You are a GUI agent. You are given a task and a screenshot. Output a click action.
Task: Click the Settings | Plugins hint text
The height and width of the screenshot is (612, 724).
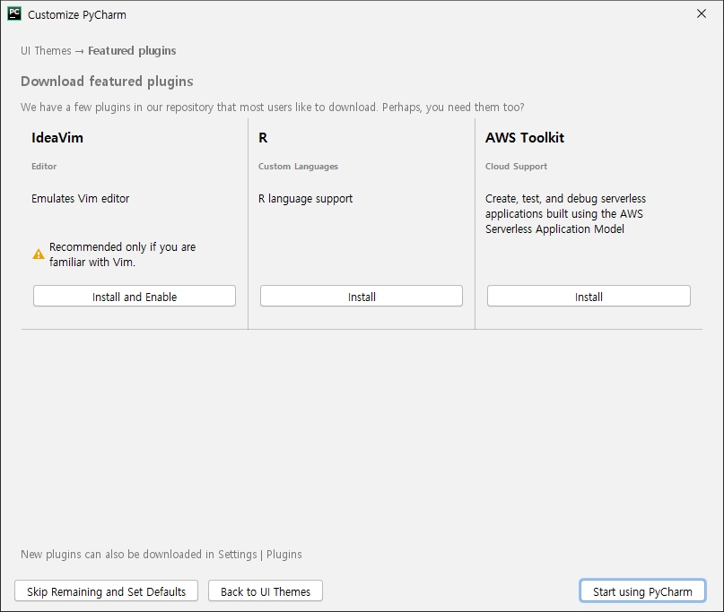pyautogui.click(x=161, y=555)
